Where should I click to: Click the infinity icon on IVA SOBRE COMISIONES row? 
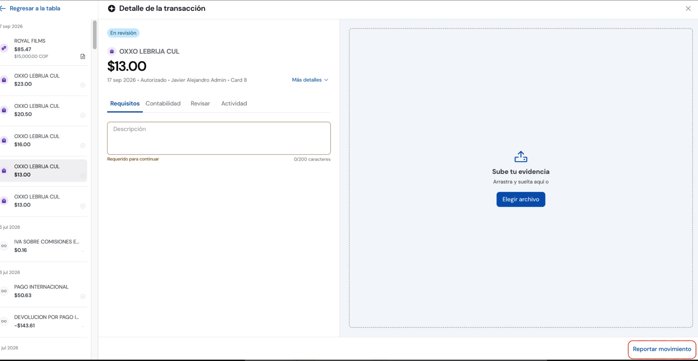pyautogui.click(x=4, y=246)
